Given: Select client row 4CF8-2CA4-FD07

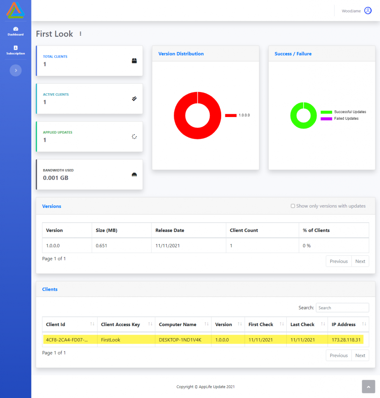Looking at the screenshot, I should [206, 340].
